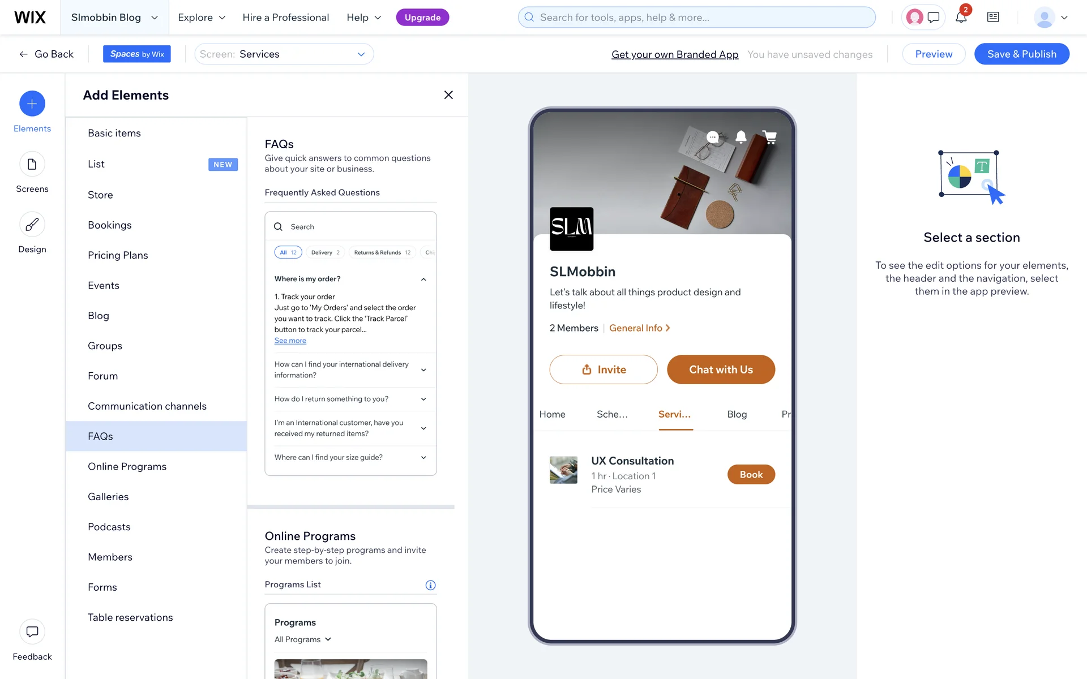Click the Save & Publish button
This screenshot has width=1087, height=679.
1021,54
